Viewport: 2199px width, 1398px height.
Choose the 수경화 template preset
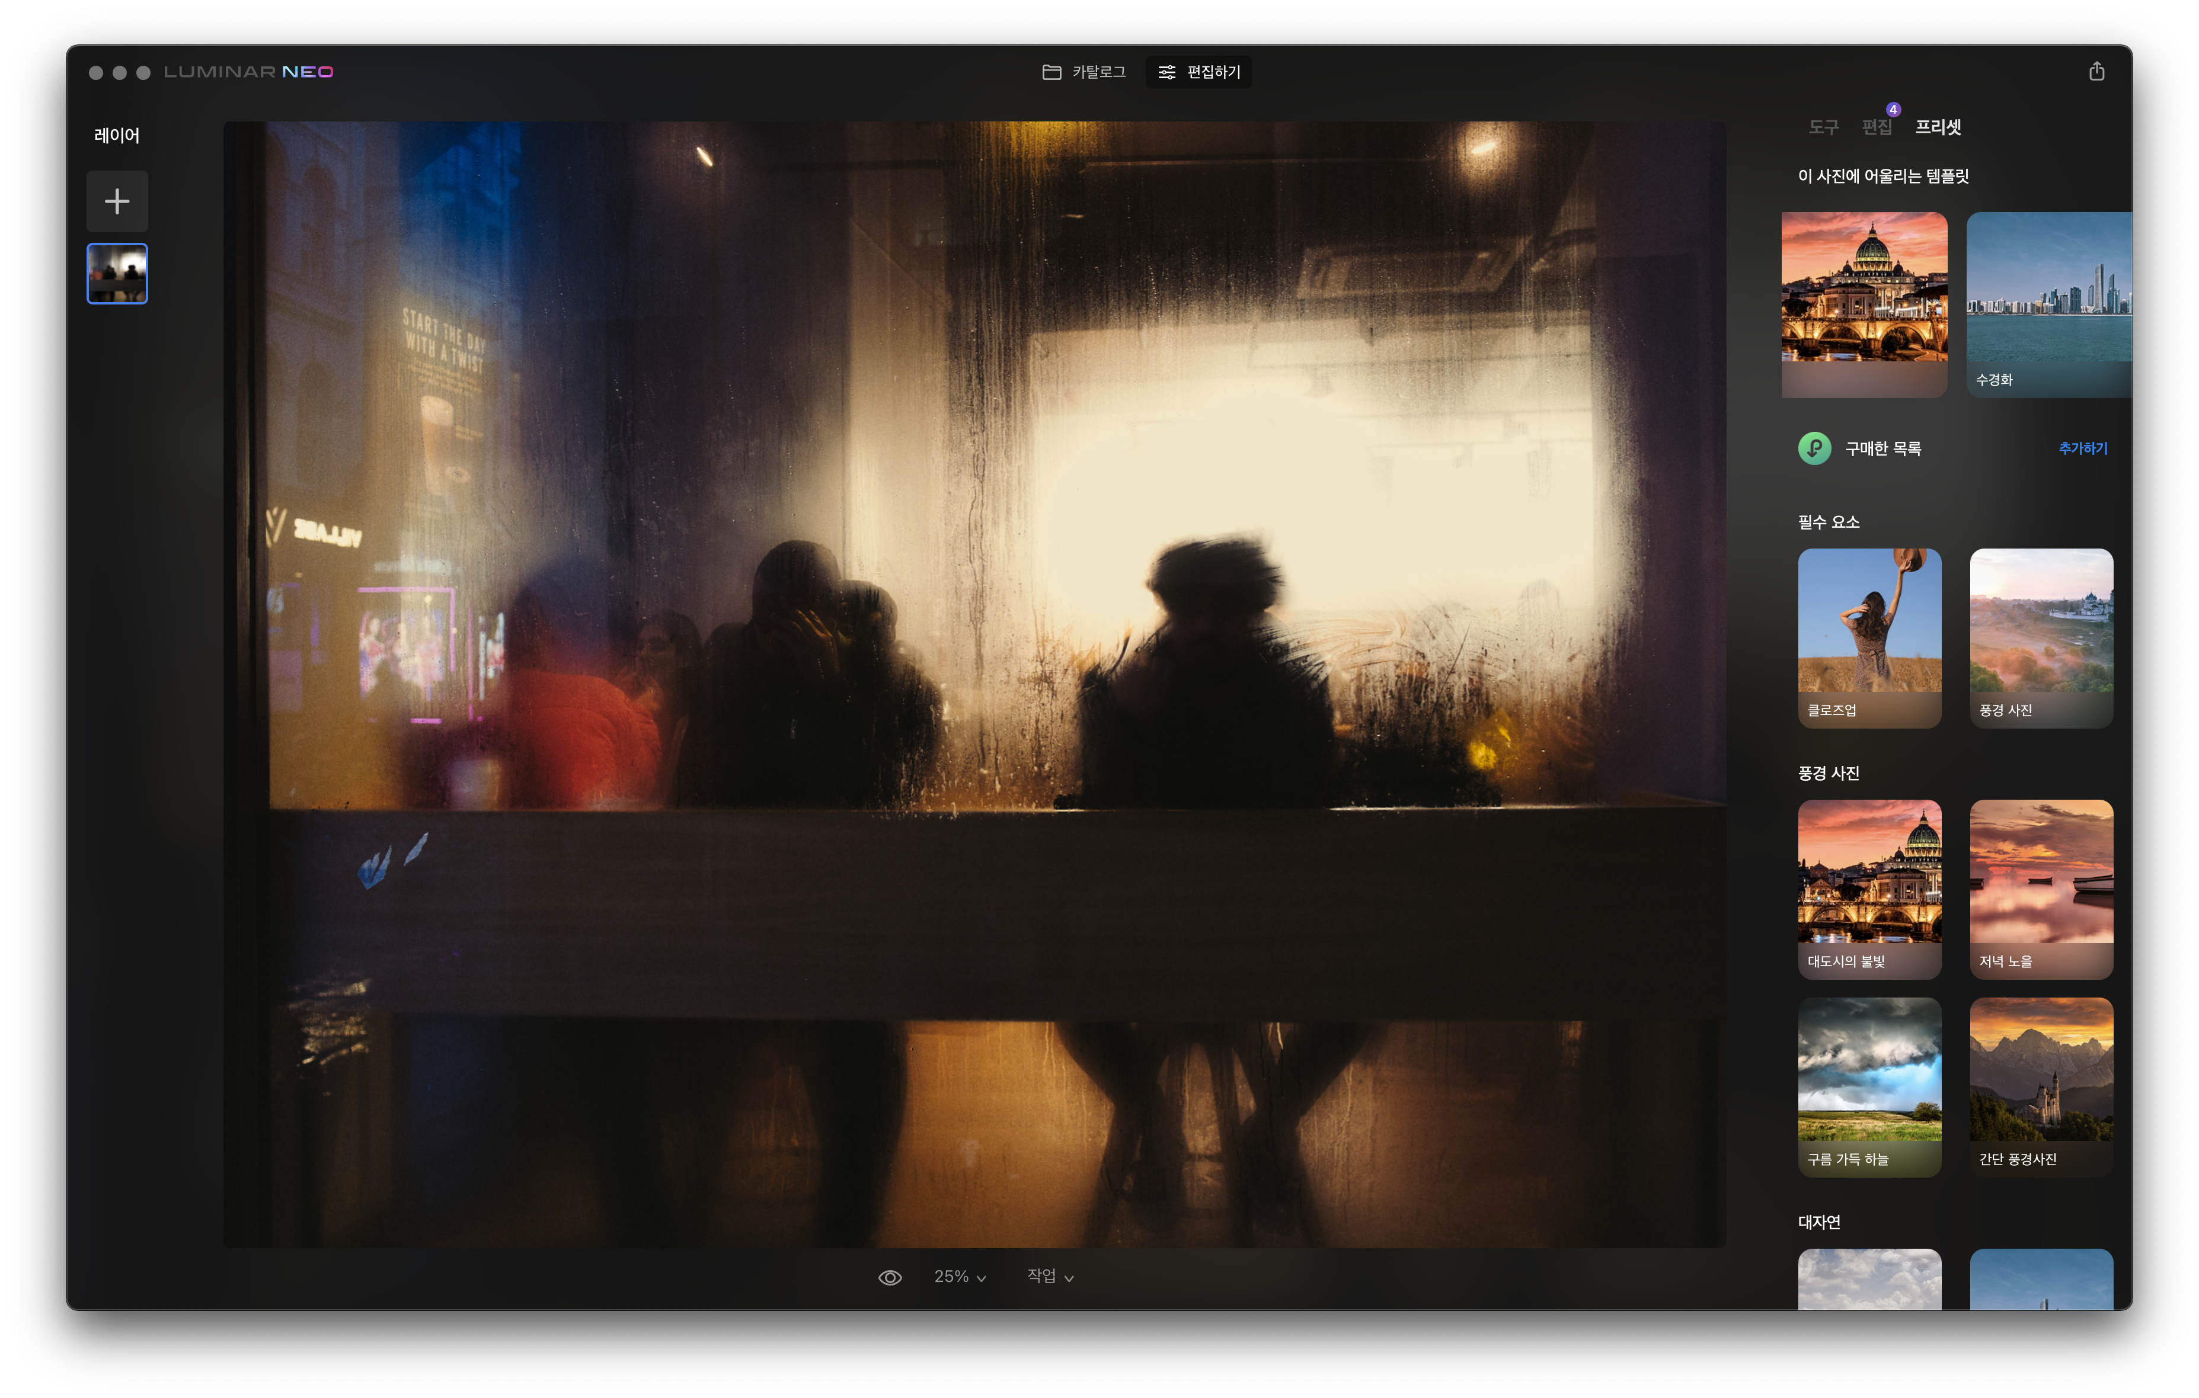click(2048, 304)
